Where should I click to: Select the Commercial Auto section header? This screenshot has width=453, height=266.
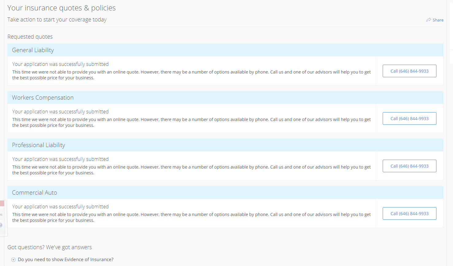coord(225,192)
